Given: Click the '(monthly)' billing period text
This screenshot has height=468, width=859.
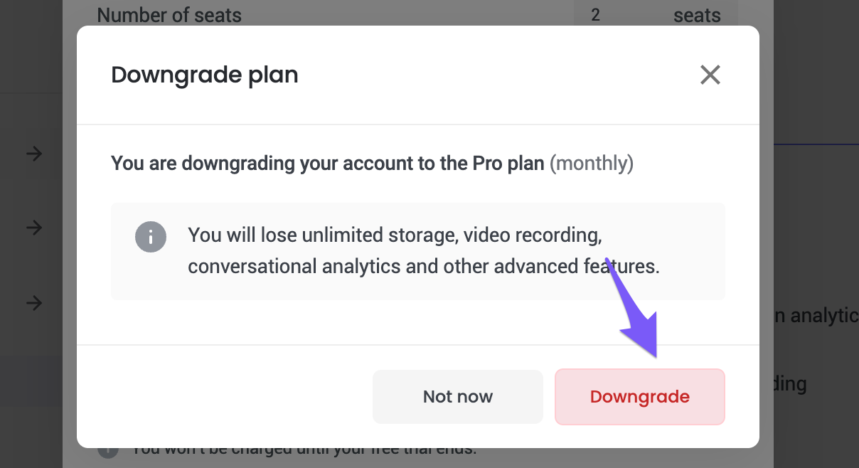Looking at the screenshot, I should click(x=592, y=164).
